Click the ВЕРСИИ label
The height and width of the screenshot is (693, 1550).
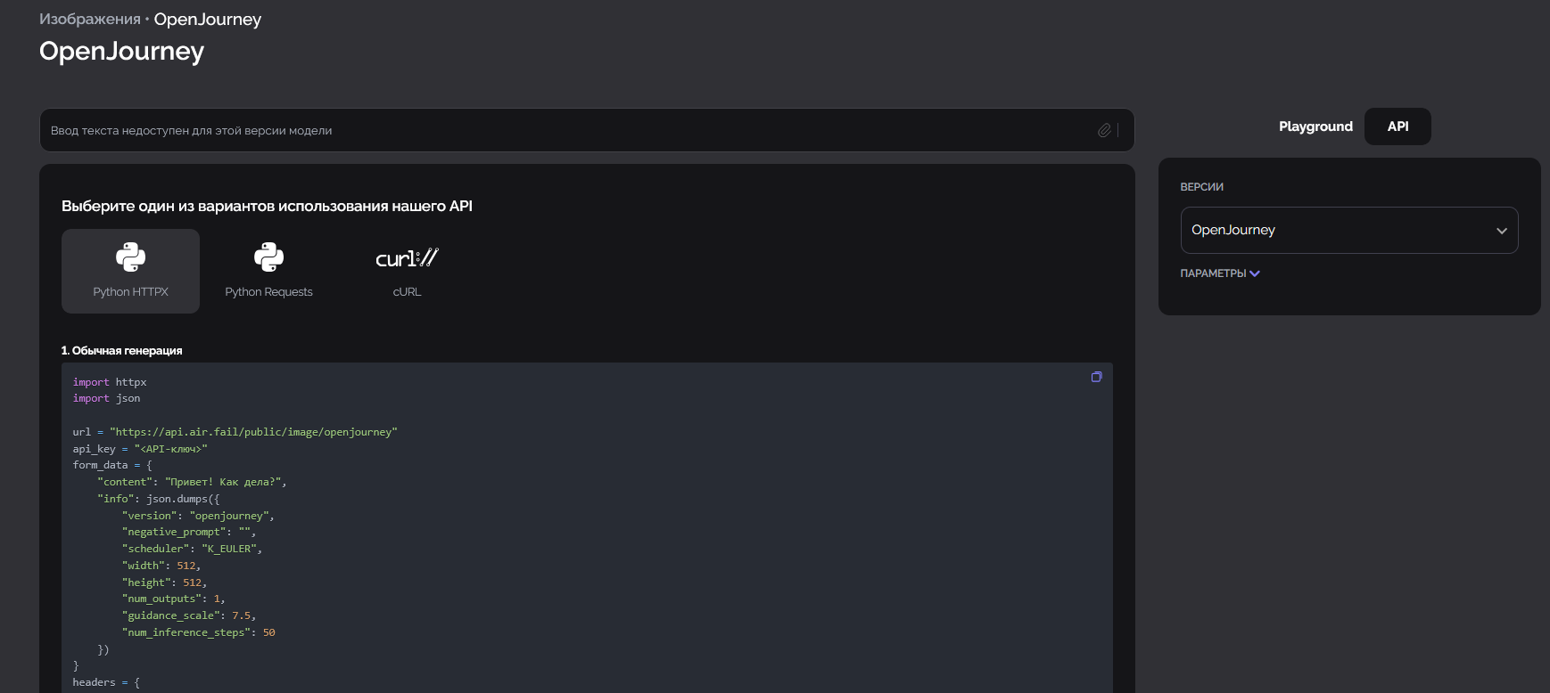coord(1201,187)
